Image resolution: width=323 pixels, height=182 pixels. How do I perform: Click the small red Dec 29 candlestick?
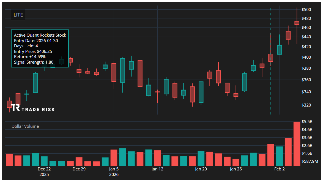click(79, 71)
